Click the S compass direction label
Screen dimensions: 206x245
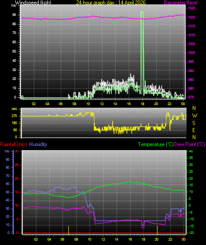[x=194, y=123]
